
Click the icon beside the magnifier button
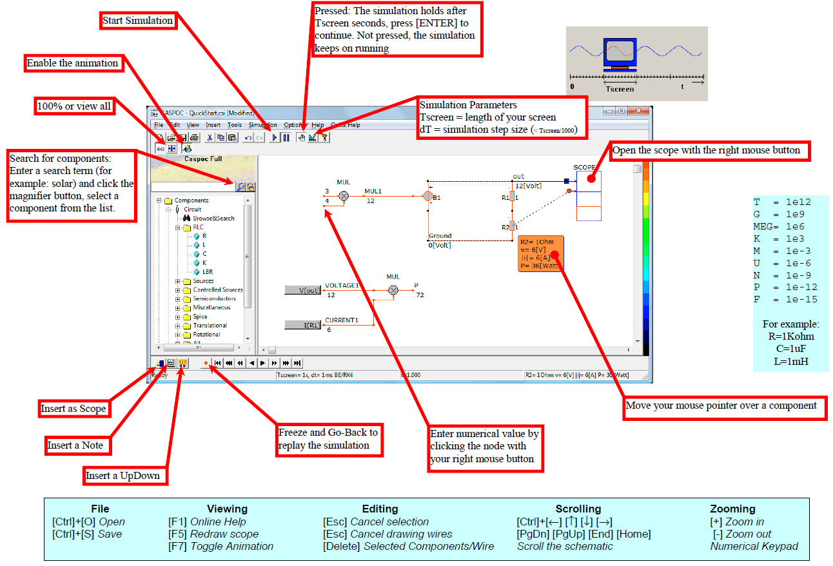click(250, 187)
